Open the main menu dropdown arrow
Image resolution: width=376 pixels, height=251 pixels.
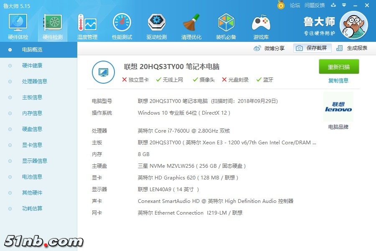point(343,5)
